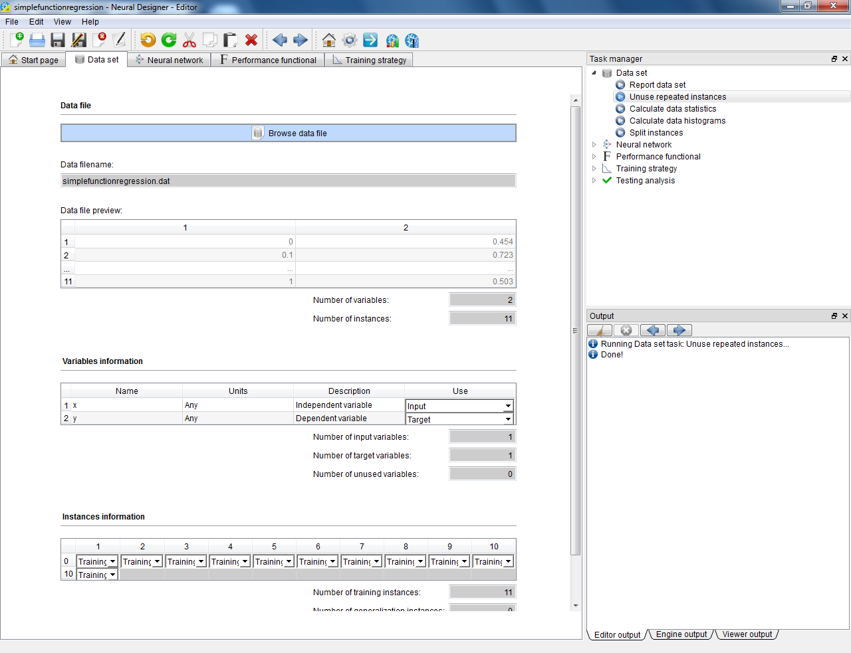
Task: Collapse the Data set tree node
Action: tap(594, 73)
